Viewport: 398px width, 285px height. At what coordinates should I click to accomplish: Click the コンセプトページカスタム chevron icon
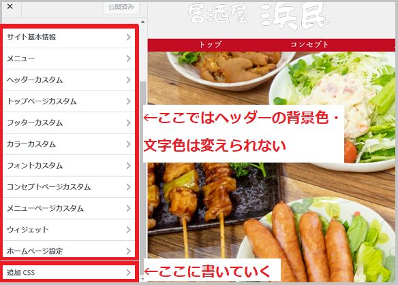(128, 187)
